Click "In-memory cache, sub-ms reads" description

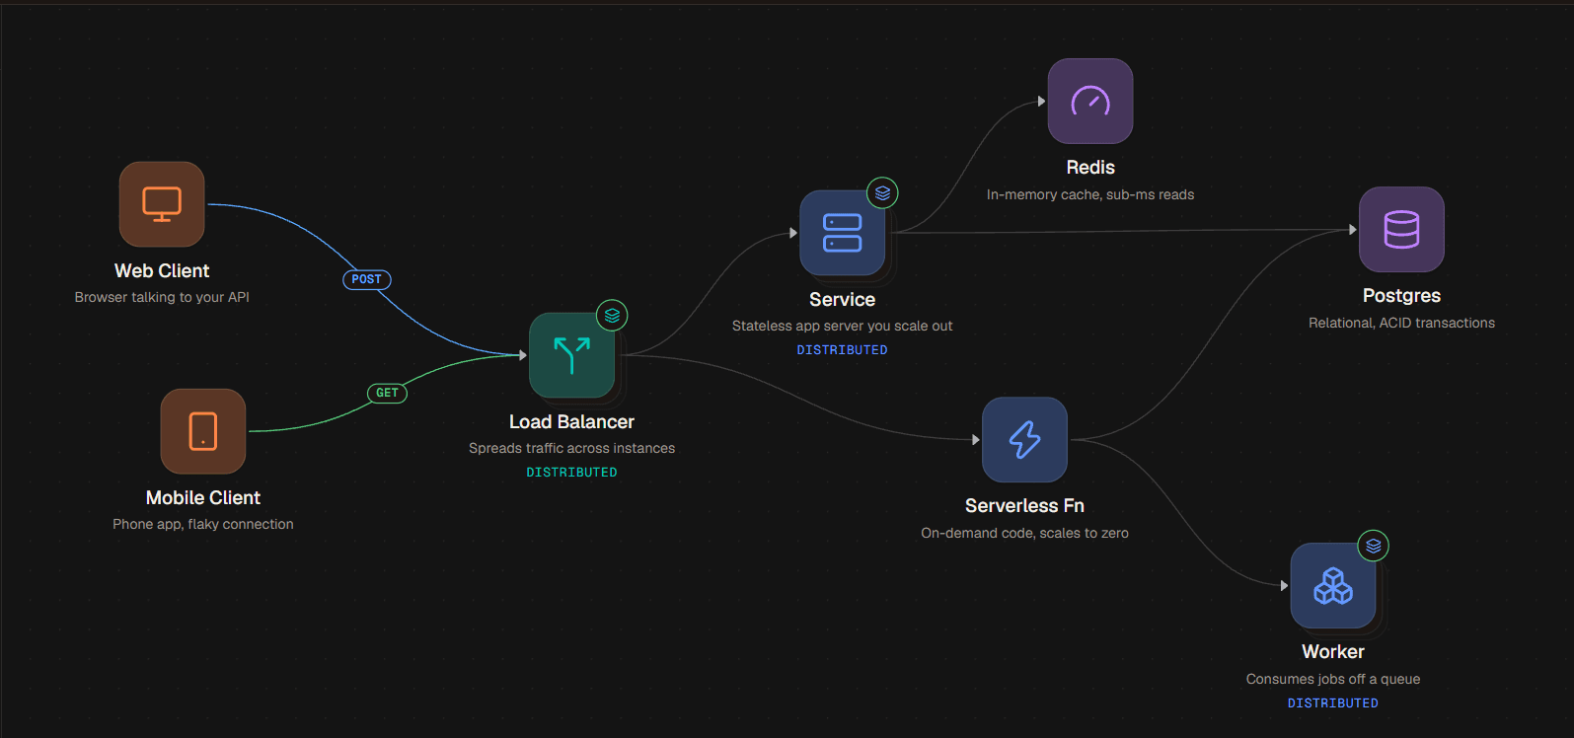(1090, 194)
